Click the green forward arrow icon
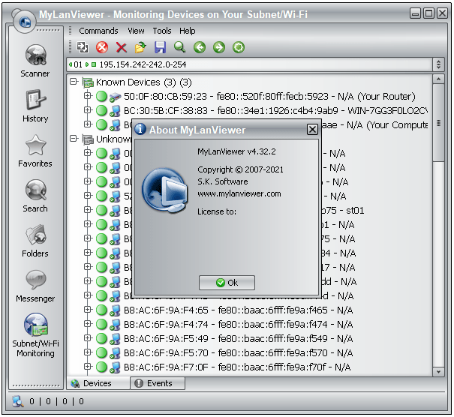The height and width of the screenshot is (417, 454). (219, 47)
